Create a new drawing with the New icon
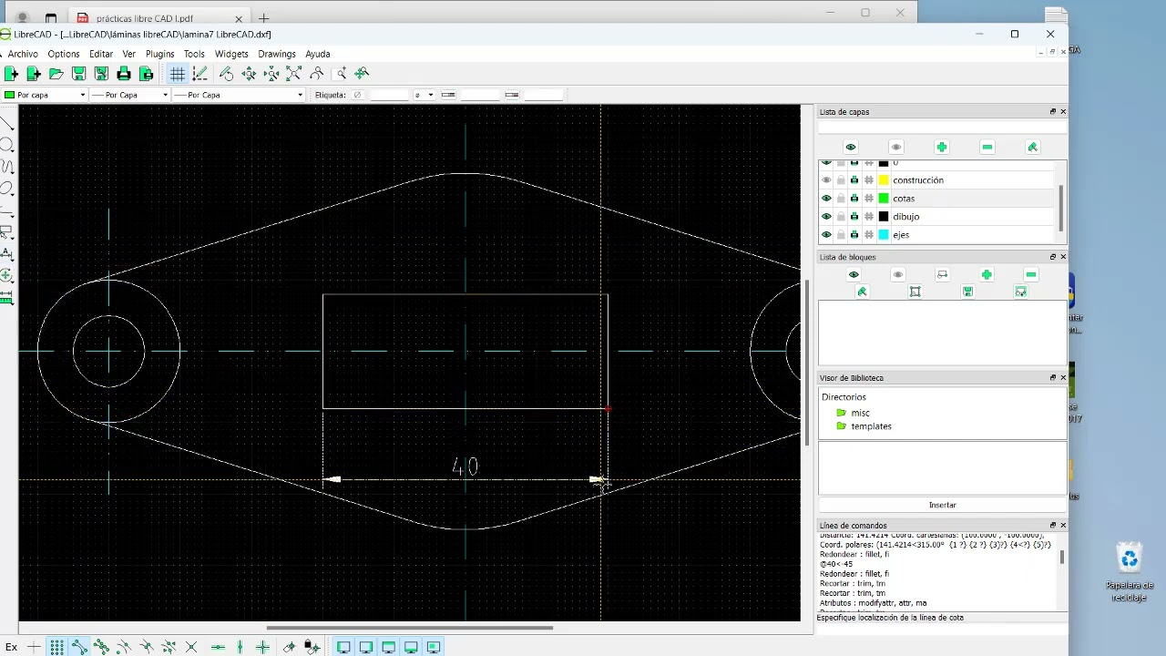Viewport: 1166px width, 656px height. tap(11, 74)
